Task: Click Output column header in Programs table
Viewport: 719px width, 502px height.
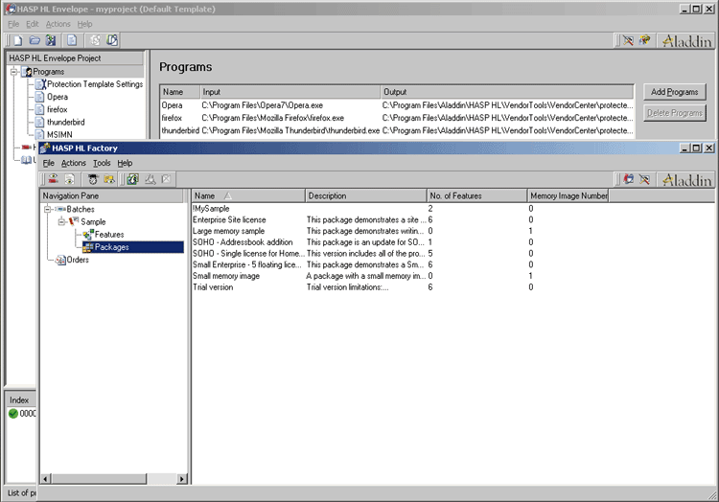Action: [507, 92]
